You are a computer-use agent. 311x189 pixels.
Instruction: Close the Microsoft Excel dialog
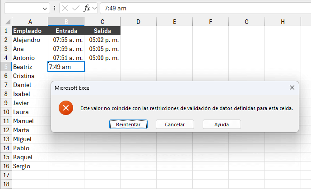292,88
